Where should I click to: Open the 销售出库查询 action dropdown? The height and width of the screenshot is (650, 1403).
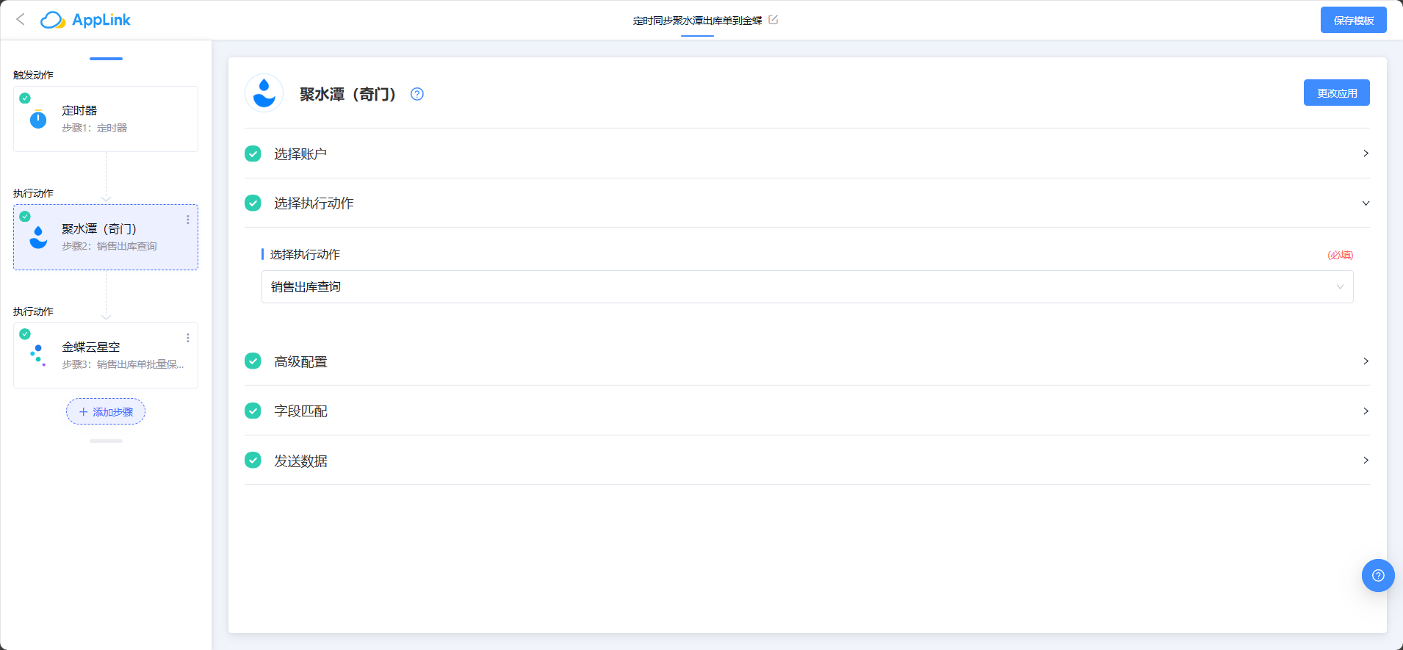[x=807, y=286]
